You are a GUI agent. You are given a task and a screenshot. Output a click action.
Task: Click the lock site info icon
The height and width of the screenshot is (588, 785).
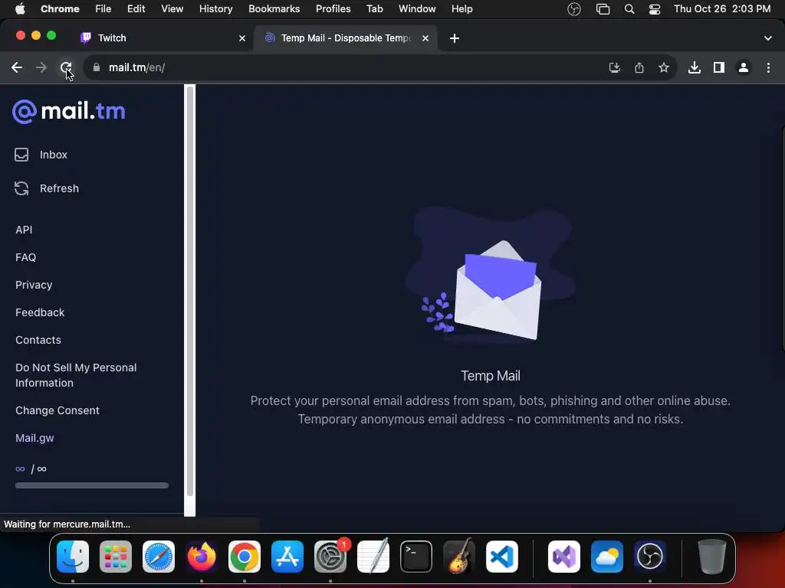[97, 67]
